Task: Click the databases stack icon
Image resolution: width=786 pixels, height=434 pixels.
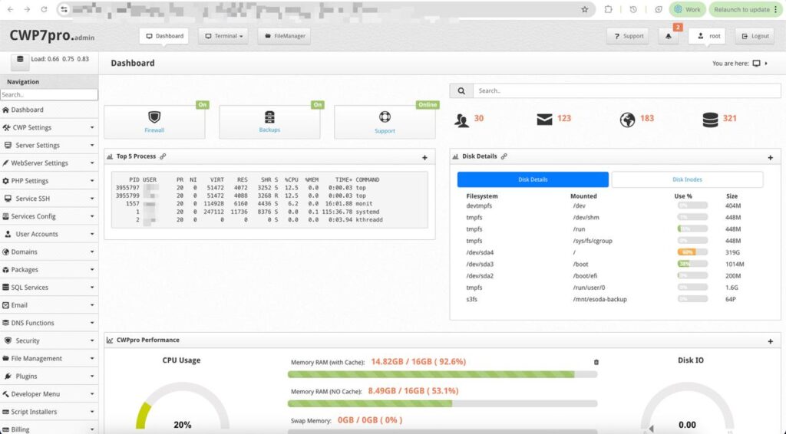Action: coord(711,120)
